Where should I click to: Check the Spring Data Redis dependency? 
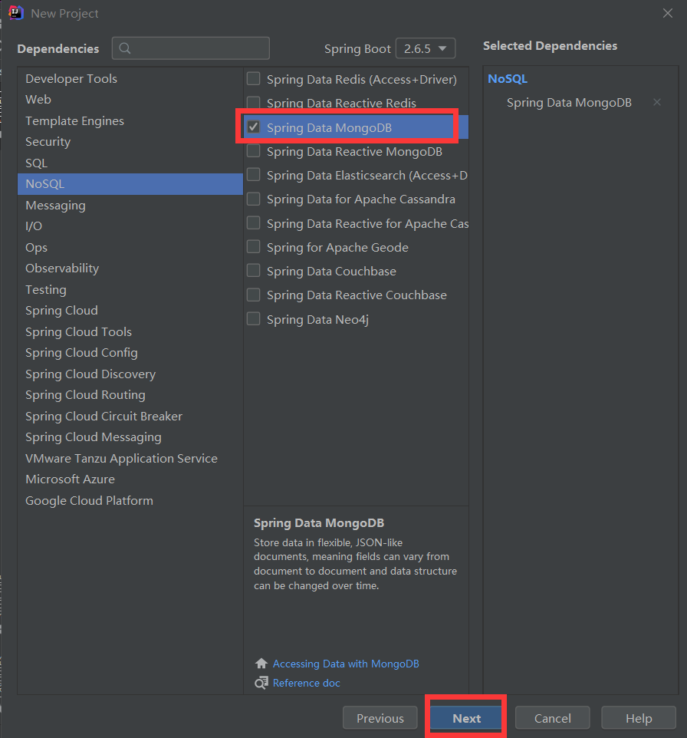pyautogui.click(x=253, y=78)
